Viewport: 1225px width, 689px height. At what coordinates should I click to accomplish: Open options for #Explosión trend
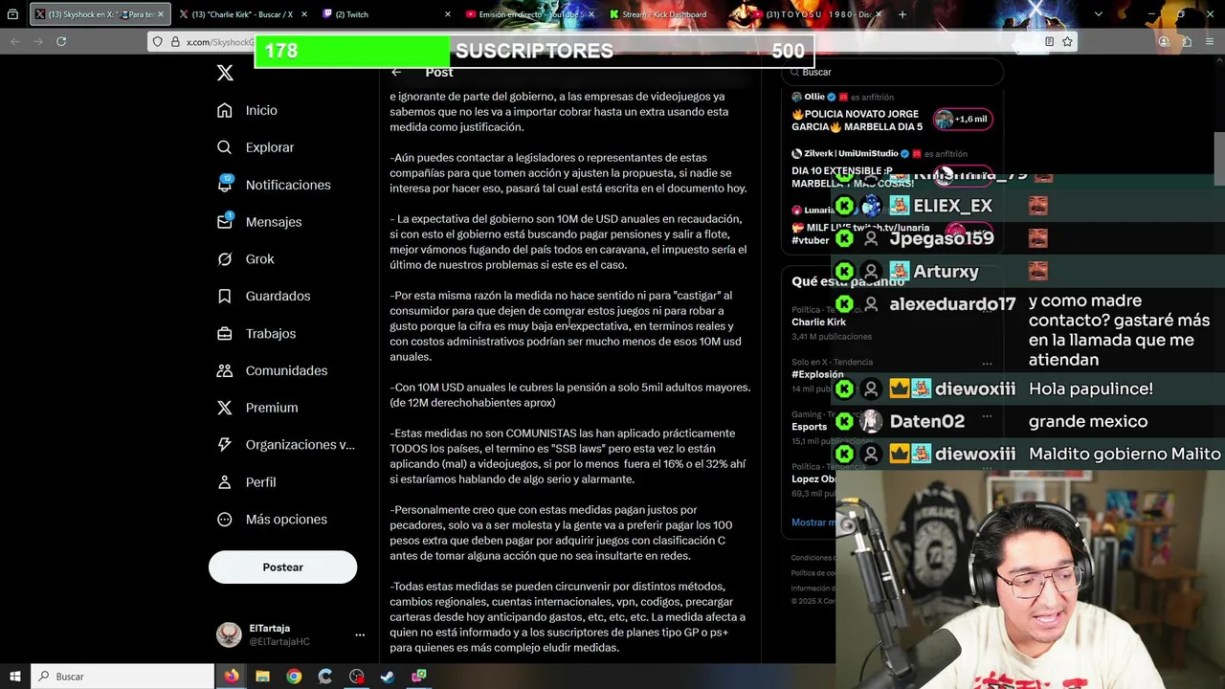[x=987, y=363]
